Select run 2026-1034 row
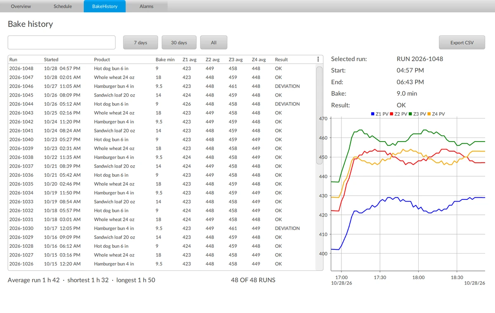This screenshot has height=313, width=495. pos(162,193)
